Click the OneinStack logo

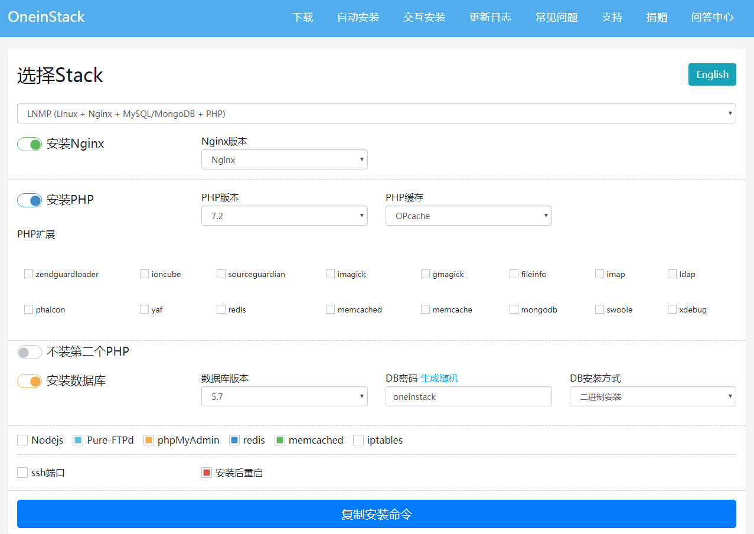click(x=47, y=17)
